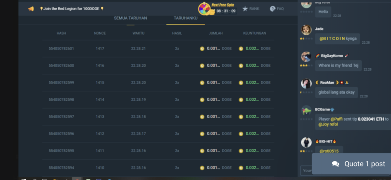
Task: Open ReaMae's chat avatar
Action: (x=306, y=84)
